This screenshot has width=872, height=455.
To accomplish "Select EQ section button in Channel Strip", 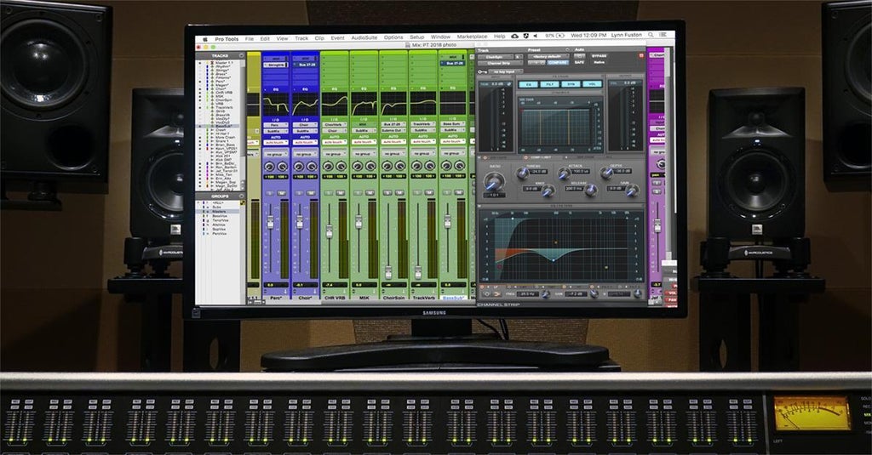I will pos(528,84).
